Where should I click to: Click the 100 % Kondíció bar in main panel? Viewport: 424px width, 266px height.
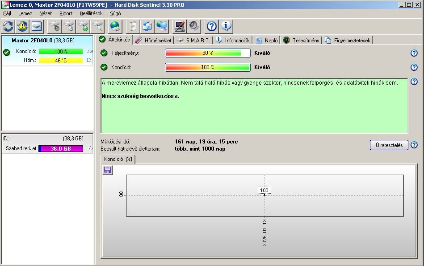pyautogui.click(x=208, y=67)
